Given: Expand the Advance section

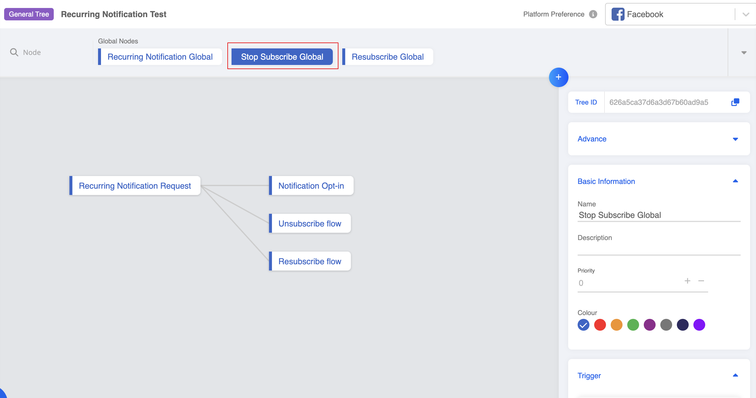Looking at the screenshot, I should coord(735,139).
